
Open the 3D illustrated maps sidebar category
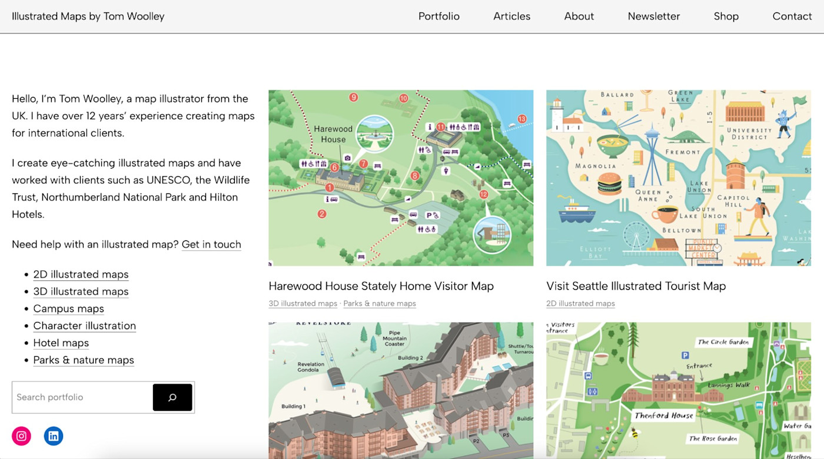(x=81, y=292)
